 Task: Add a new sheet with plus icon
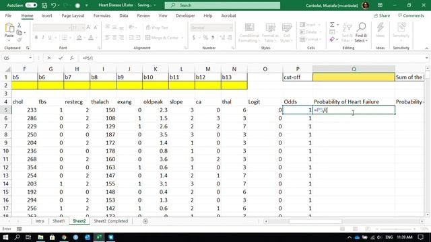pyautogui.click(x=145, y=221)
